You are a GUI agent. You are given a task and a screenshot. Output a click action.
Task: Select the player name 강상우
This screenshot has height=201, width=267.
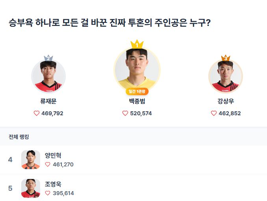[x=226, y=101]
